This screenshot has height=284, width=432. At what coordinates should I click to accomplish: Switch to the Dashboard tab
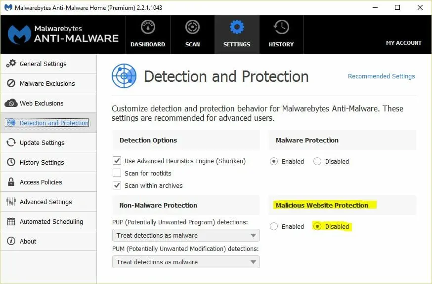[x=148, y=34]
